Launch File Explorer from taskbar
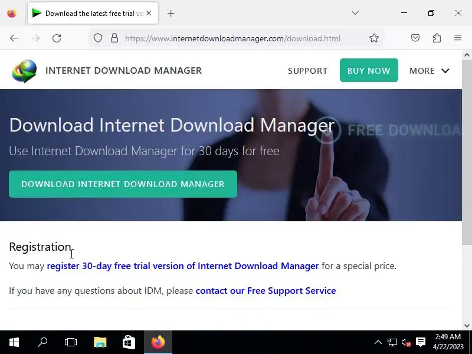Viewport: 472px width, 354px height. tap(100, 342)
